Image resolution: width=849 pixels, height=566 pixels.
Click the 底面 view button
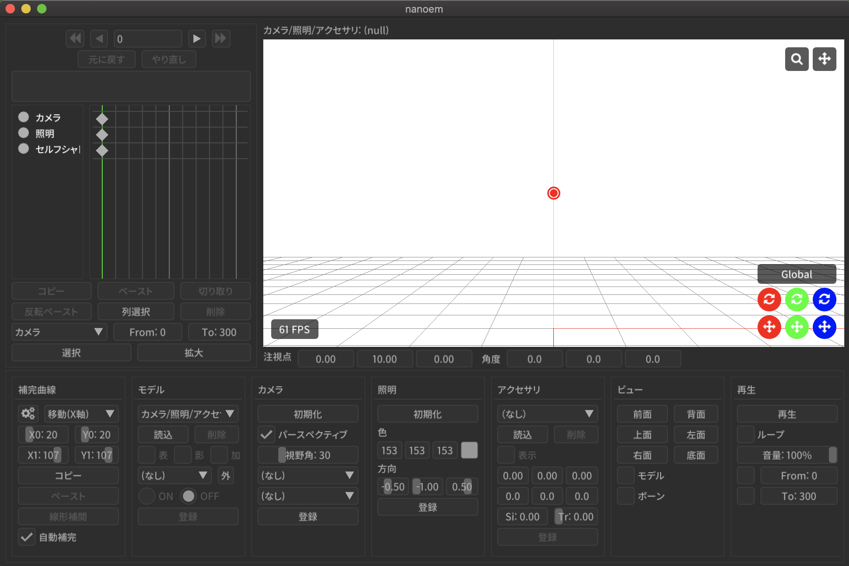[696, 455]
